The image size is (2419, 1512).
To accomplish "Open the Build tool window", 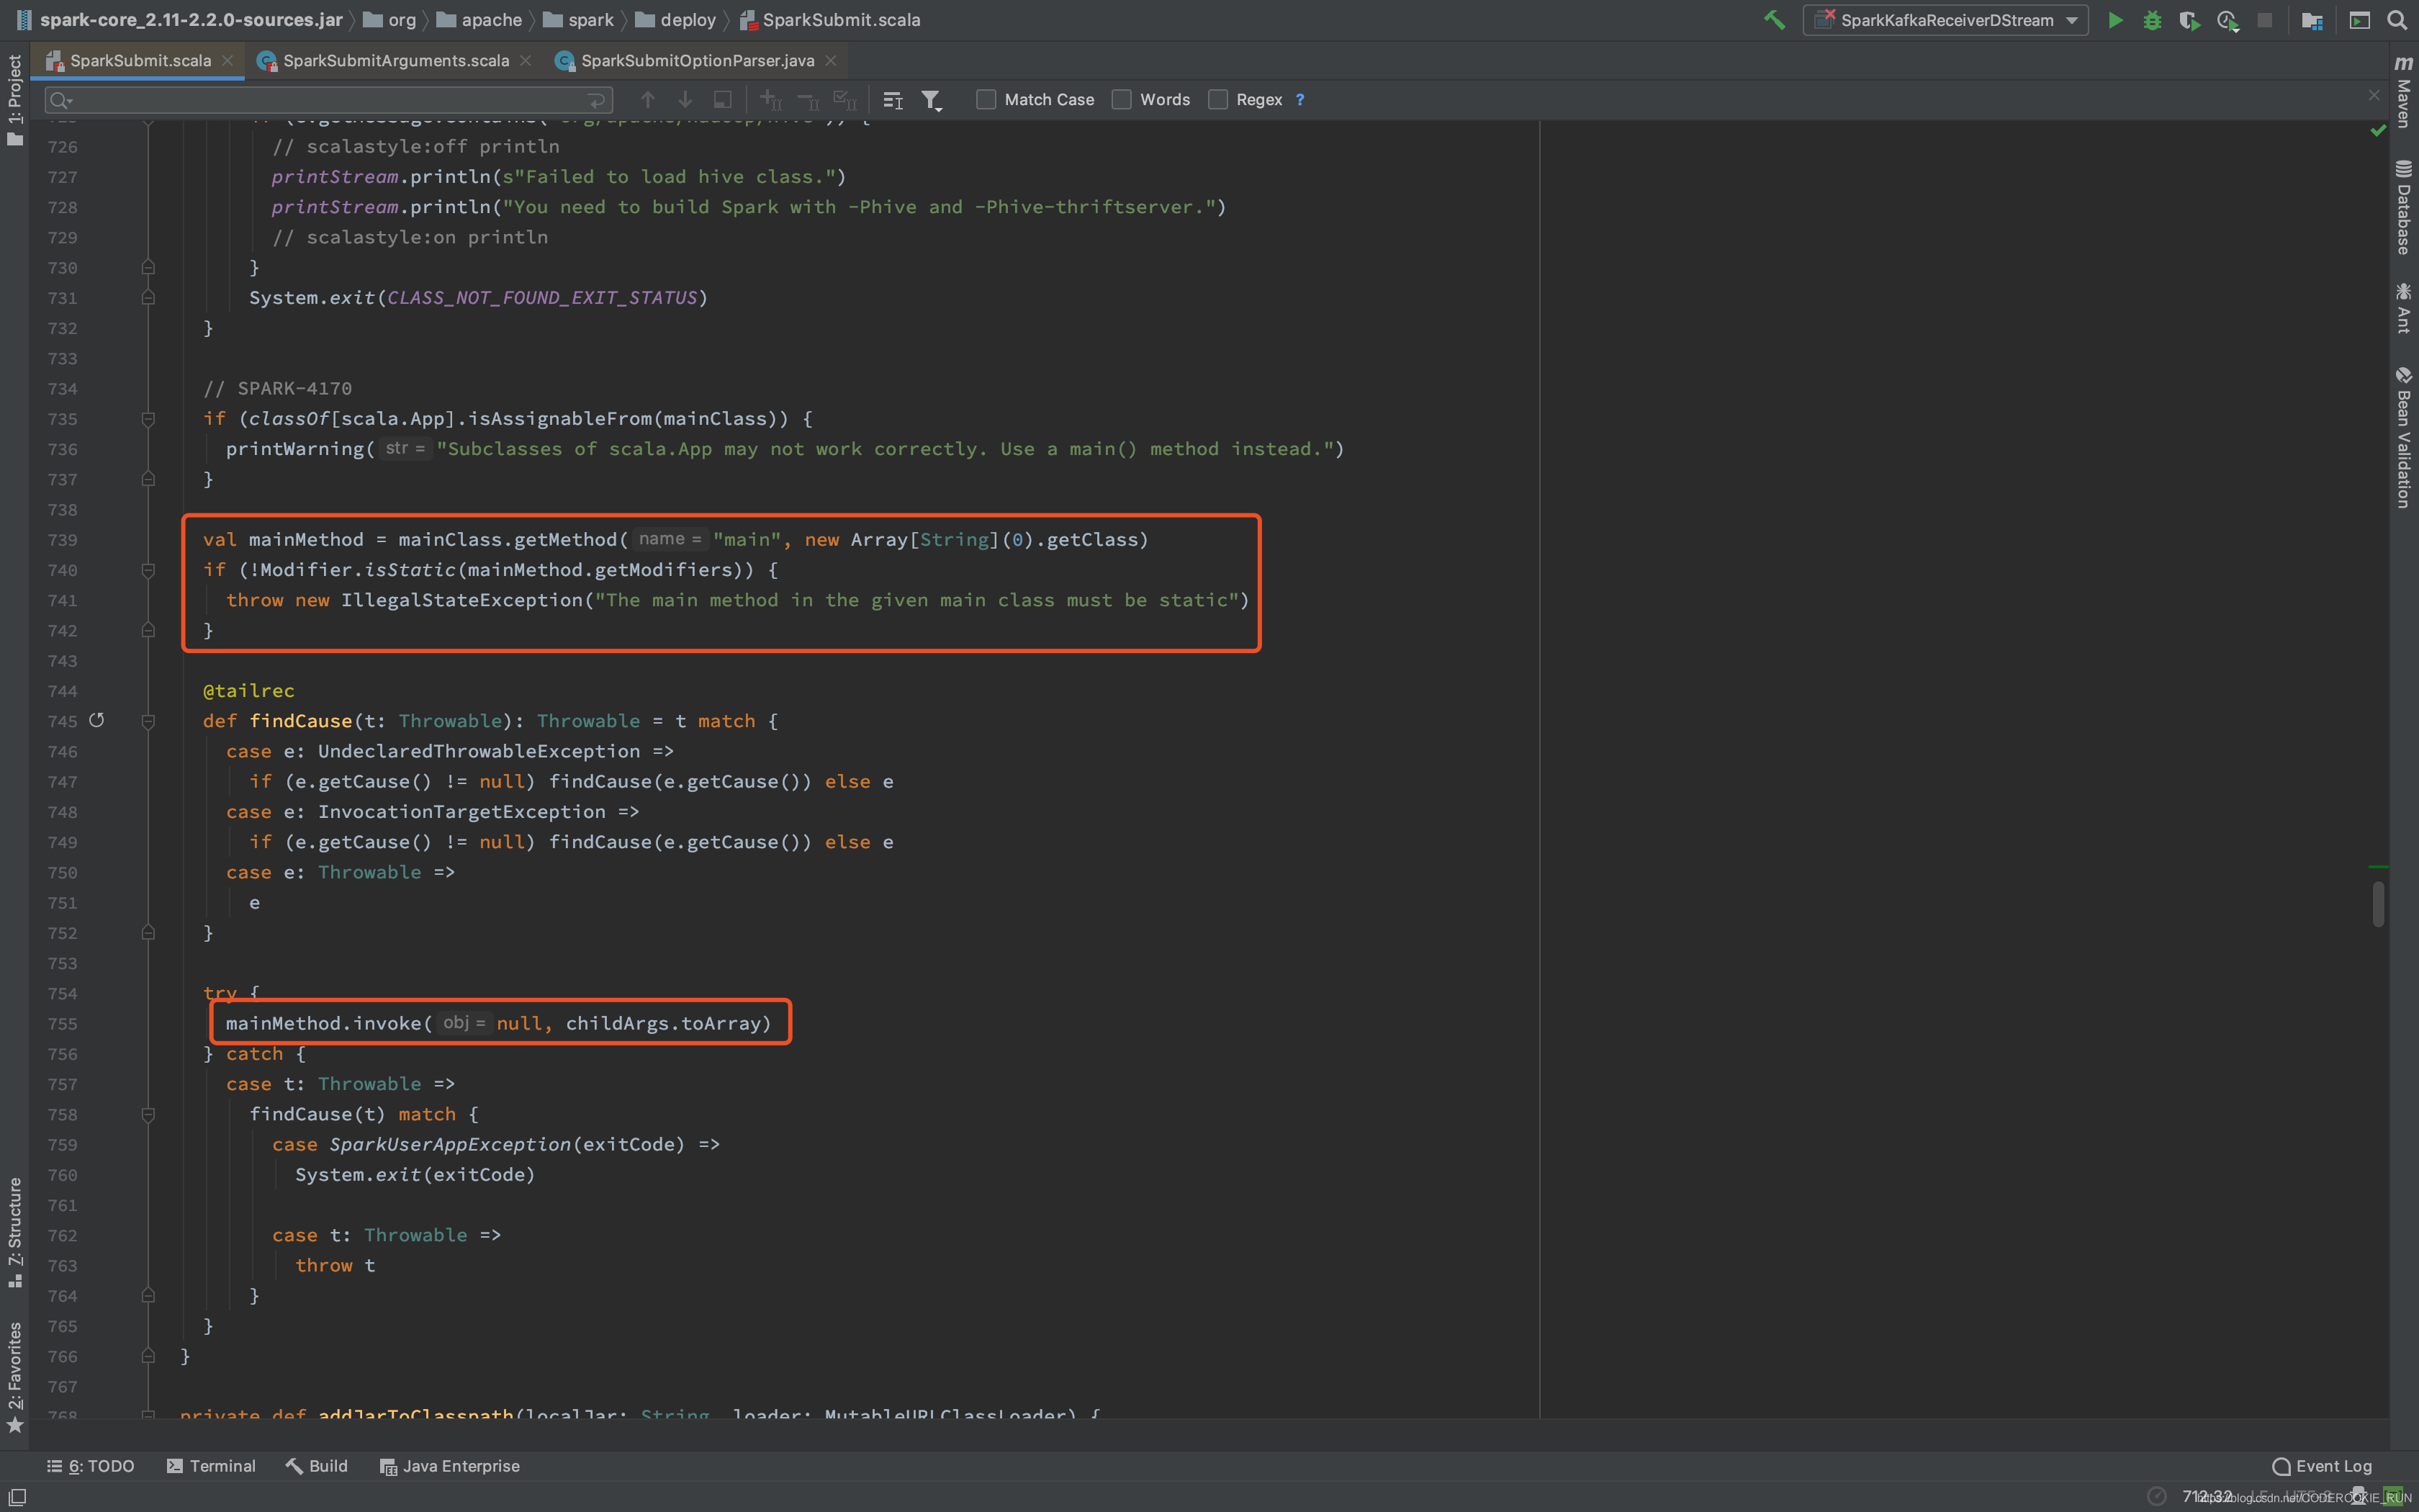I will [x=317, y=1466].
